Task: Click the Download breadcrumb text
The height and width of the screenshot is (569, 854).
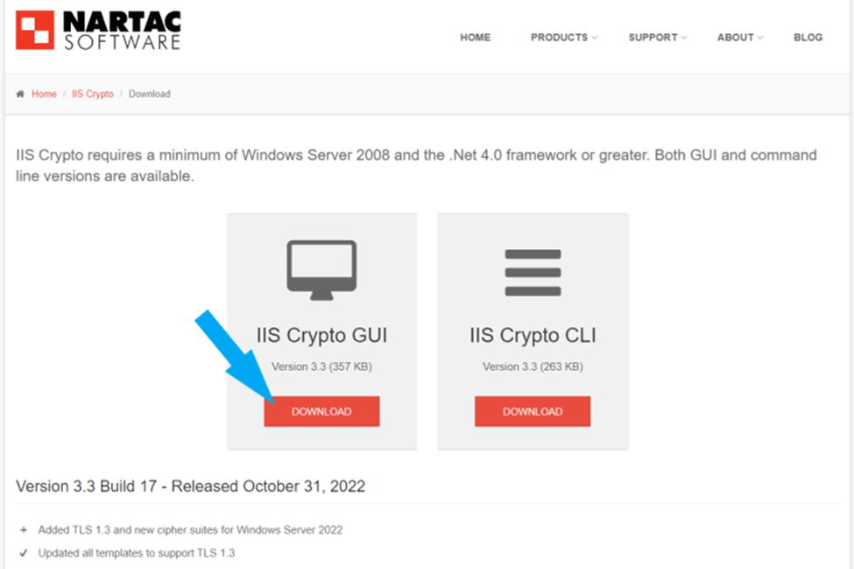Action: point(149,94)
